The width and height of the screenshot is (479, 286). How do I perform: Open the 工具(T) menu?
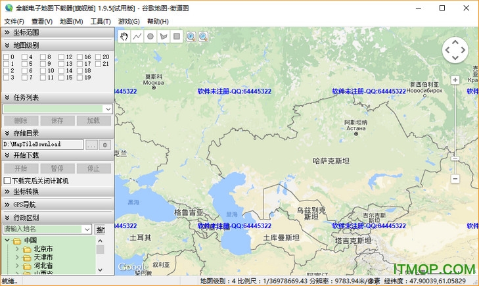[x=101, y=22]
